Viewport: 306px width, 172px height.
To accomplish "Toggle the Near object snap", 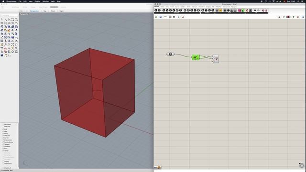I will [x=5, y=131].
